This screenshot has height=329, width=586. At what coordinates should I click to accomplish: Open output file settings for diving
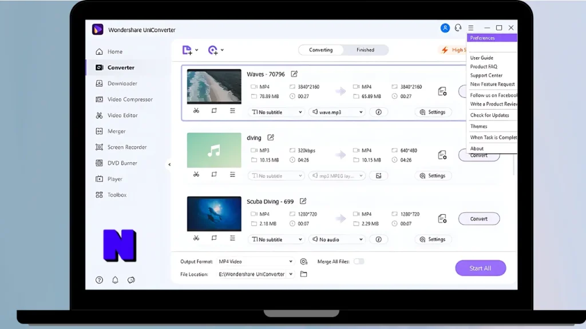click(x=442, y=155)
